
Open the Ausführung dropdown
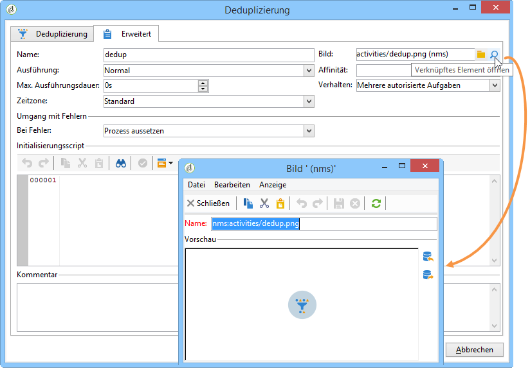click(x=309, y=71)
